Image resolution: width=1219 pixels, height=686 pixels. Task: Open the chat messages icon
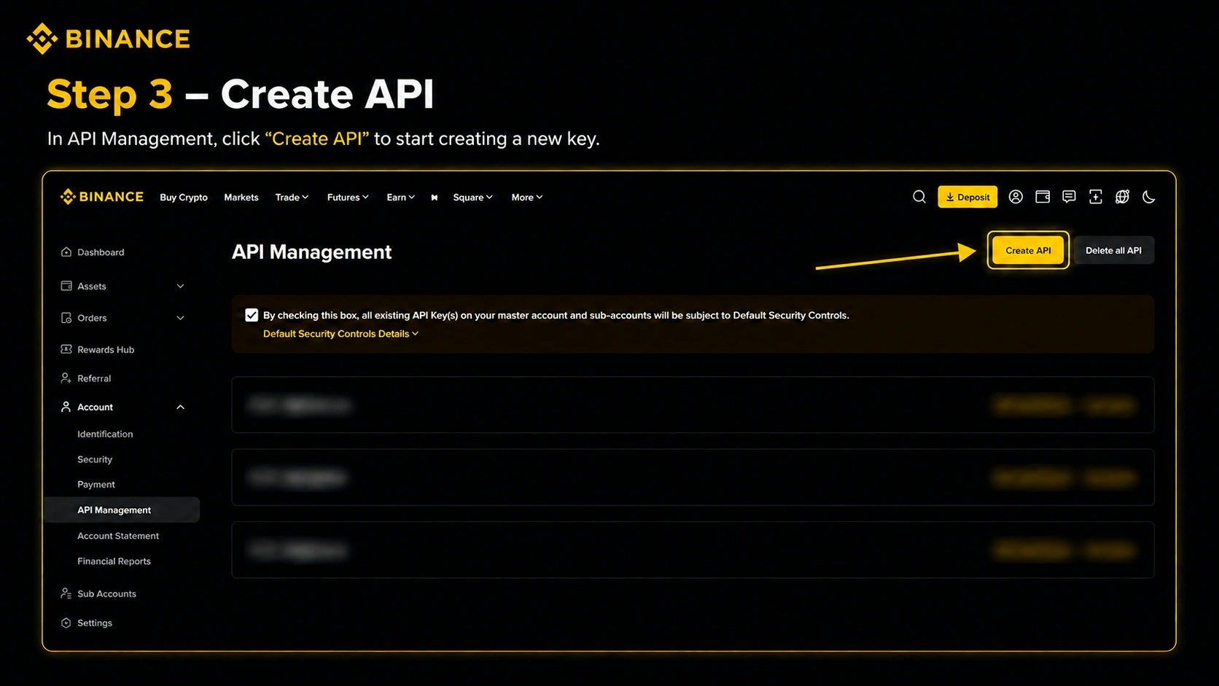[x=1069, y=197]
